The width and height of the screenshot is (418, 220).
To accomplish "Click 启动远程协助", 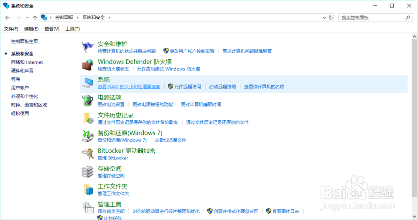I will pos(222,86).
